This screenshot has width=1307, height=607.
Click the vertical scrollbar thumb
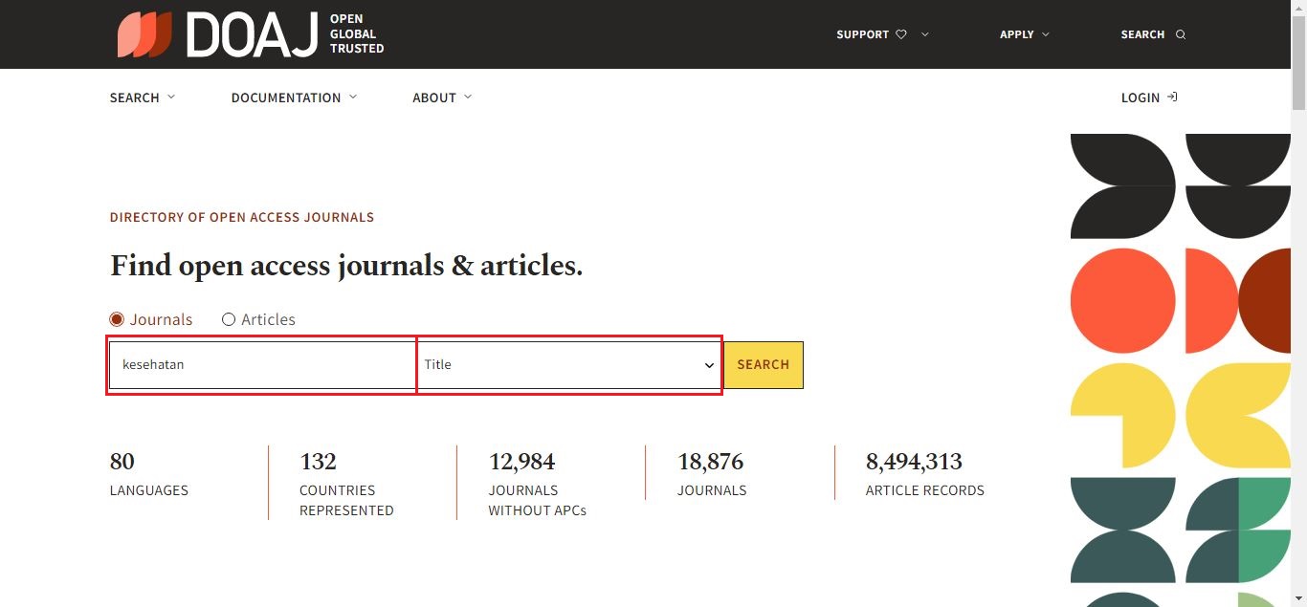click(1298, 62)
